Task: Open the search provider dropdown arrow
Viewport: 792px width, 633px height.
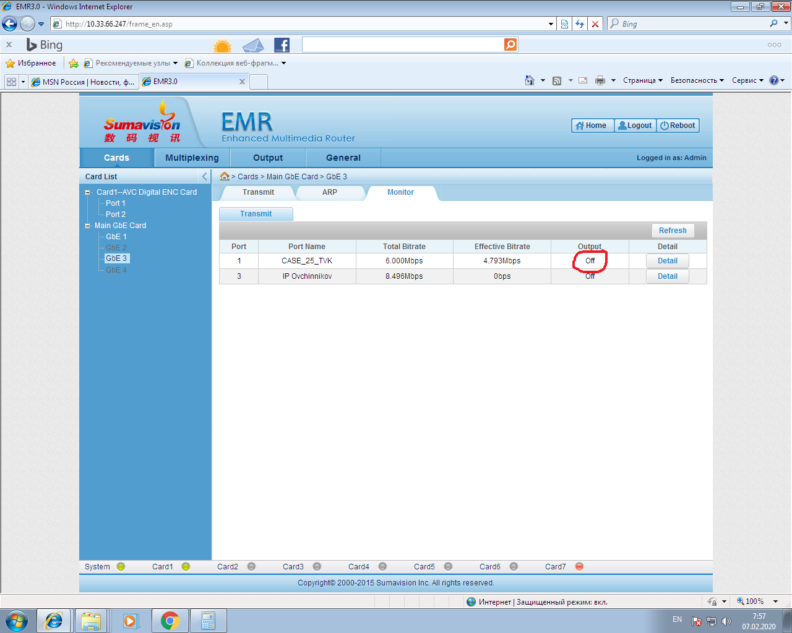Action: pyautogui.click(x=786, y=23)
